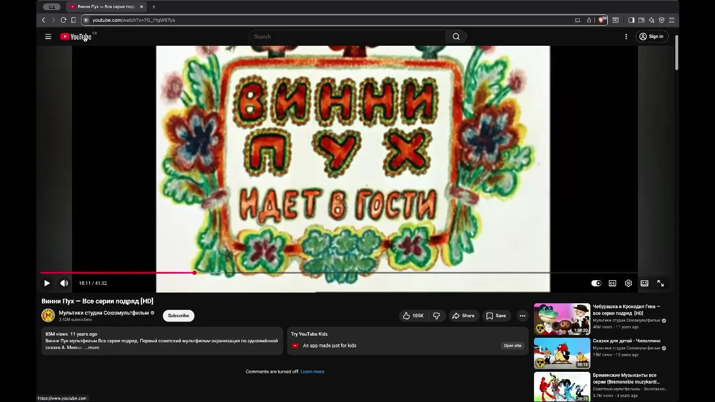Turn on closed captions (CC)

point(612,283)
